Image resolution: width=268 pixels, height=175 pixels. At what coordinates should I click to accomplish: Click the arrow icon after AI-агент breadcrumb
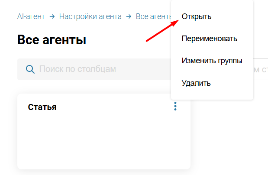[x=52, y=16]
